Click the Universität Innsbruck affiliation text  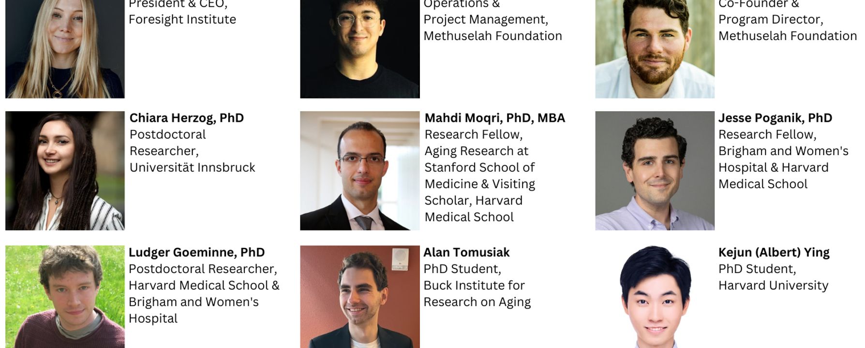tap(192, 167)
